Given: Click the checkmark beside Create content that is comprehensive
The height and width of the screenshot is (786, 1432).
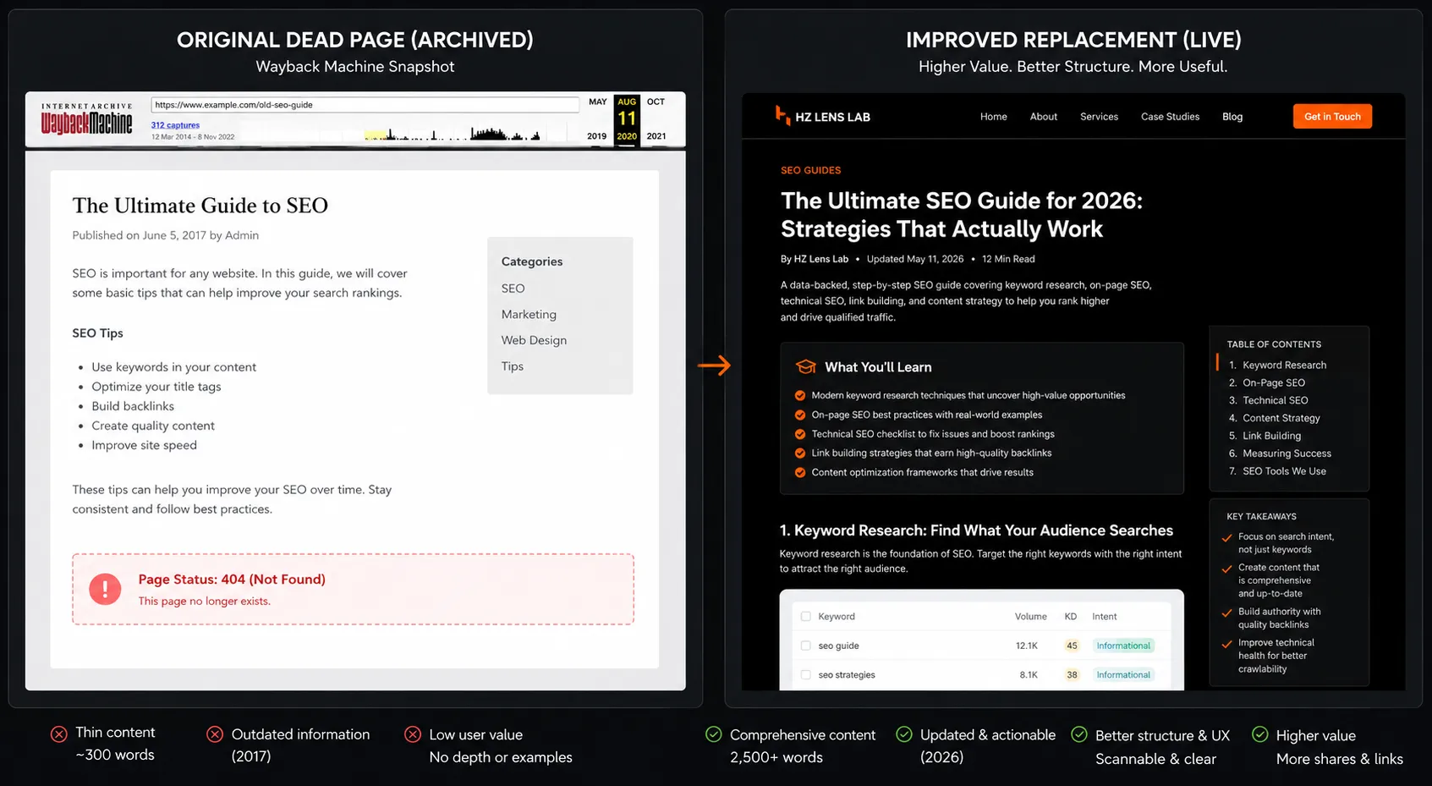Looking at the screenshot, I should point(1226,569).
